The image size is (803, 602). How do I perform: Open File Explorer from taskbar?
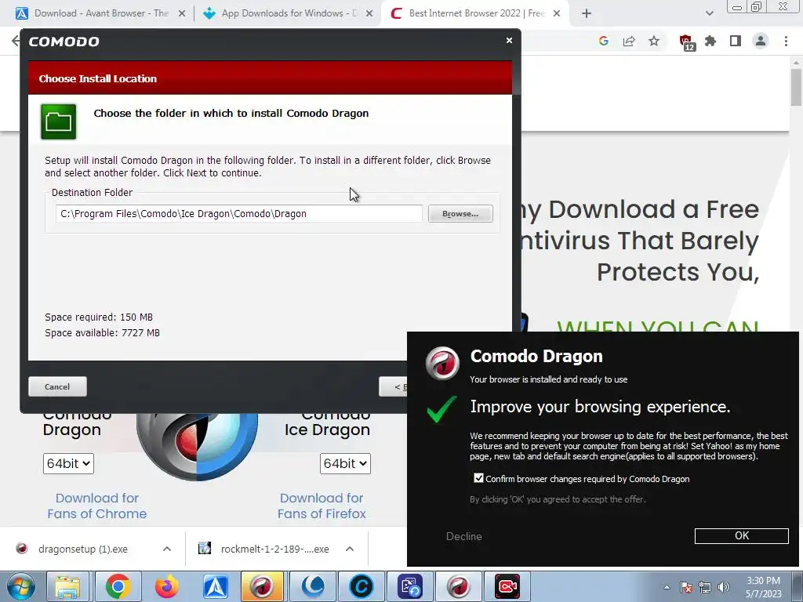(67, 586)
